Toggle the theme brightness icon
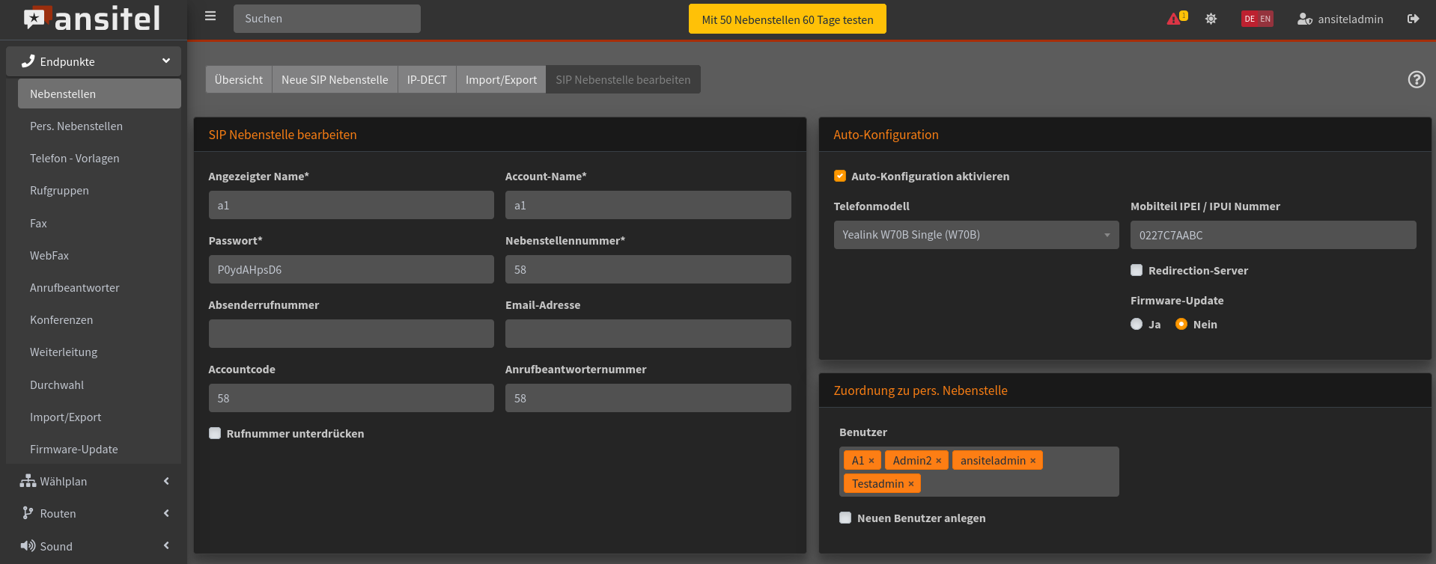The width and height of the screenshot is (1436, 564). pos(1211,19)
